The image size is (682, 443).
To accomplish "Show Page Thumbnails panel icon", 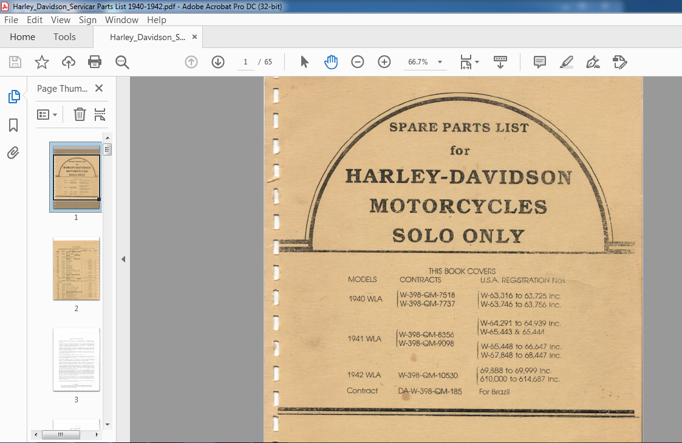I will 14,97.
